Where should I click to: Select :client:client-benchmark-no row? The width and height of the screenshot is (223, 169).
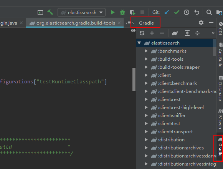click(176, 91)
